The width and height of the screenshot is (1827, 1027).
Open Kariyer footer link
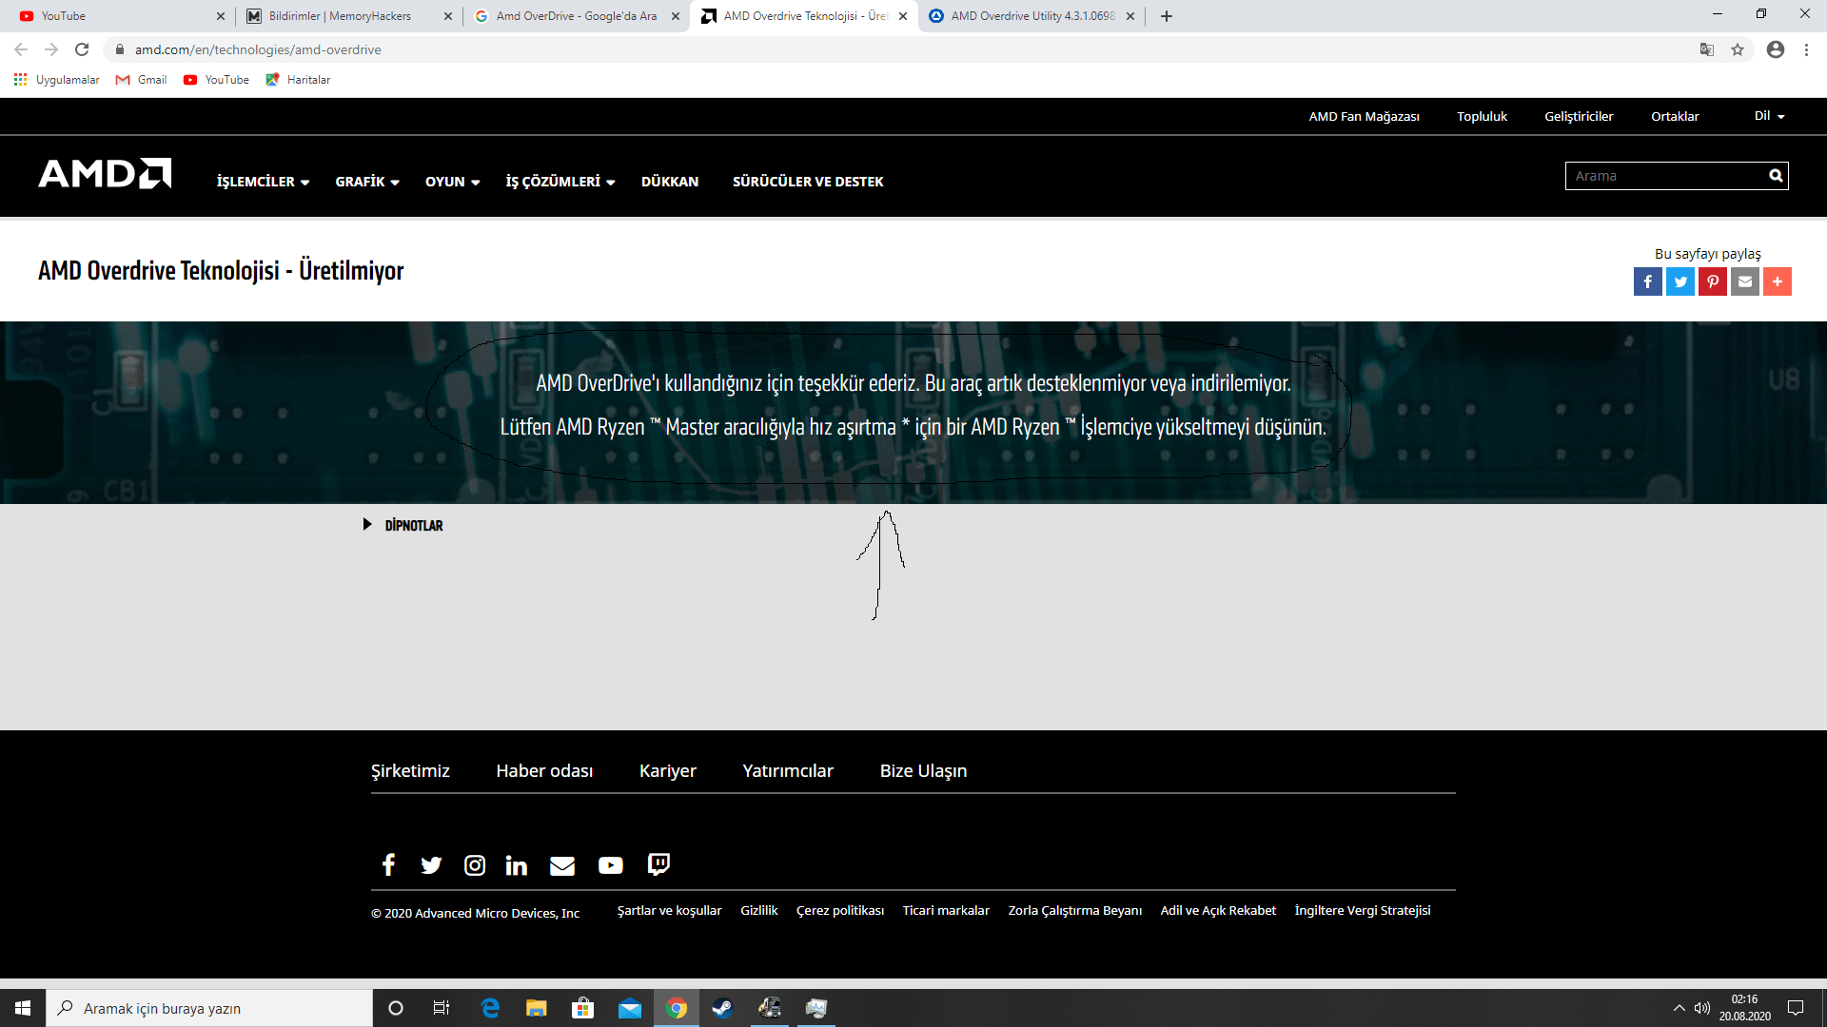(x=668, y=771)
